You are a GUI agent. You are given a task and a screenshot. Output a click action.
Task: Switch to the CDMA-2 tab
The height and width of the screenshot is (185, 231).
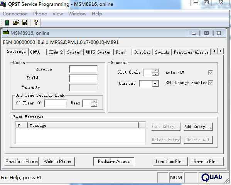(56, 52)
